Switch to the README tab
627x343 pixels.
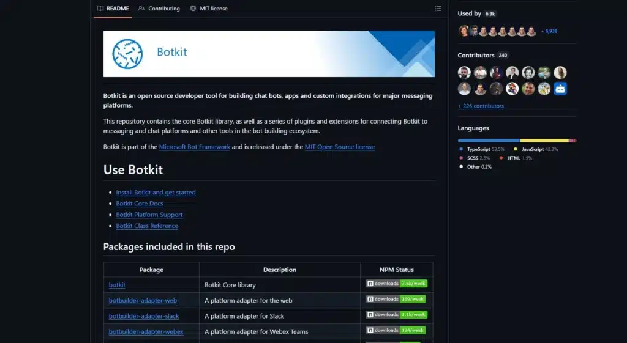[x=113, y=9]
